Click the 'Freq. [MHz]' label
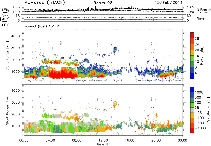This screenshot has width=211, height=146. point(5,18)
